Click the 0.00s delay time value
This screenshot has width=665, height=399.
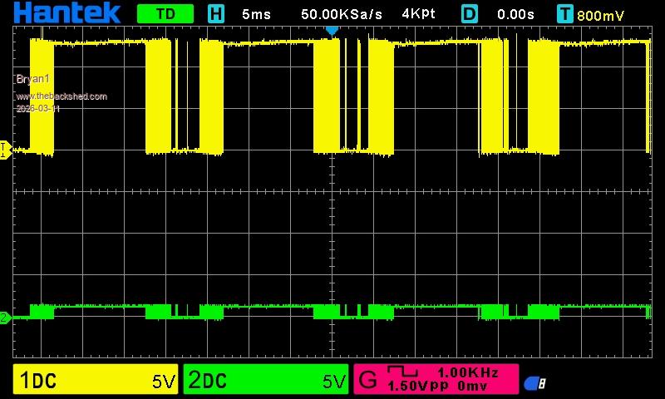pos(515,14)
